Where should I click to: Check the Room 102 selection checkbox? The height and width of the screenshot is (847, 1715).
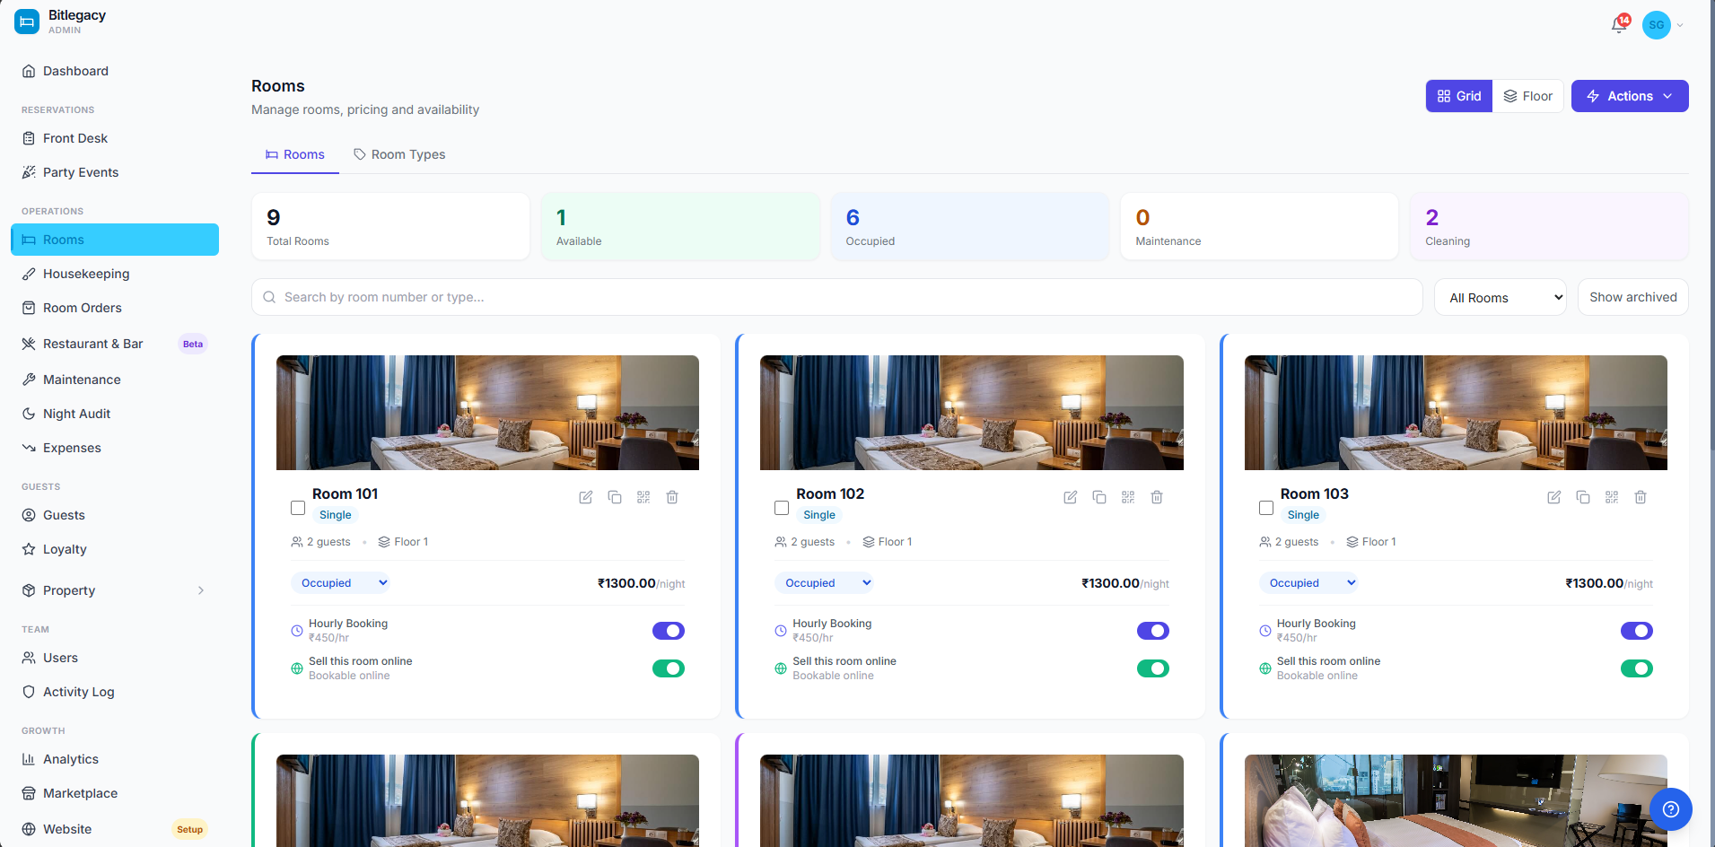782,508
